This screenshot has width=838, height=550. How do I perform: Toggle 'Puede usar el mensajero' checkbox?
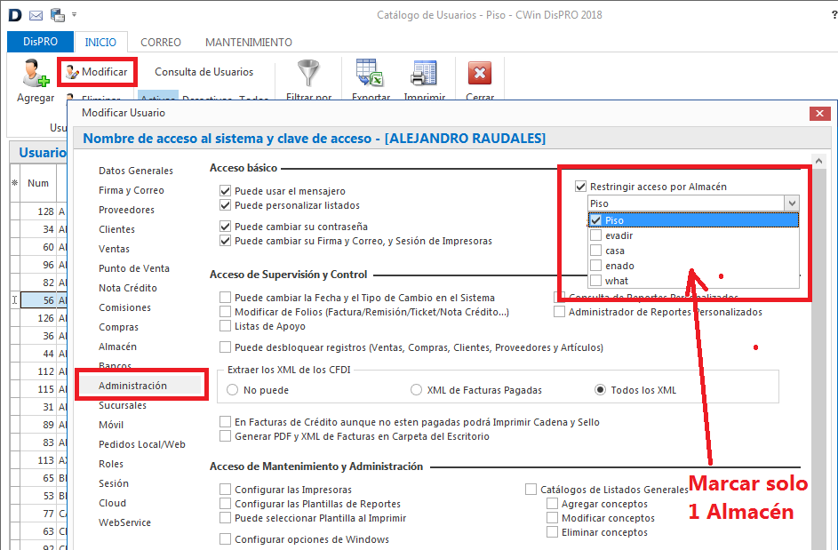(226, 191)
